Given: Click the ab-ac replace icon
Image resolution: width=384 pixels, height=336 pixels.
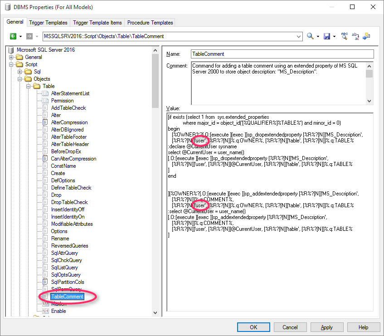Looking at the screenshot, I should point(355,36).
